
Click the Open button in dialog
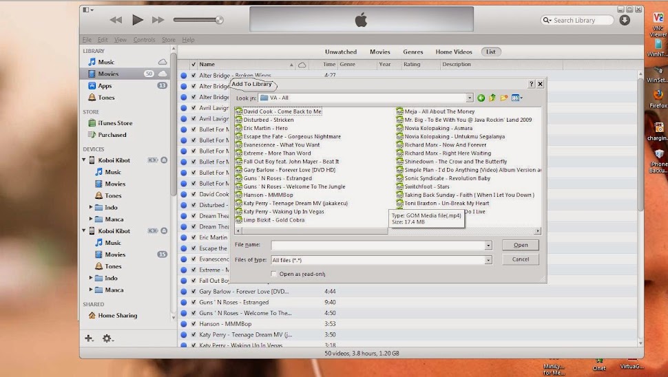521,245
